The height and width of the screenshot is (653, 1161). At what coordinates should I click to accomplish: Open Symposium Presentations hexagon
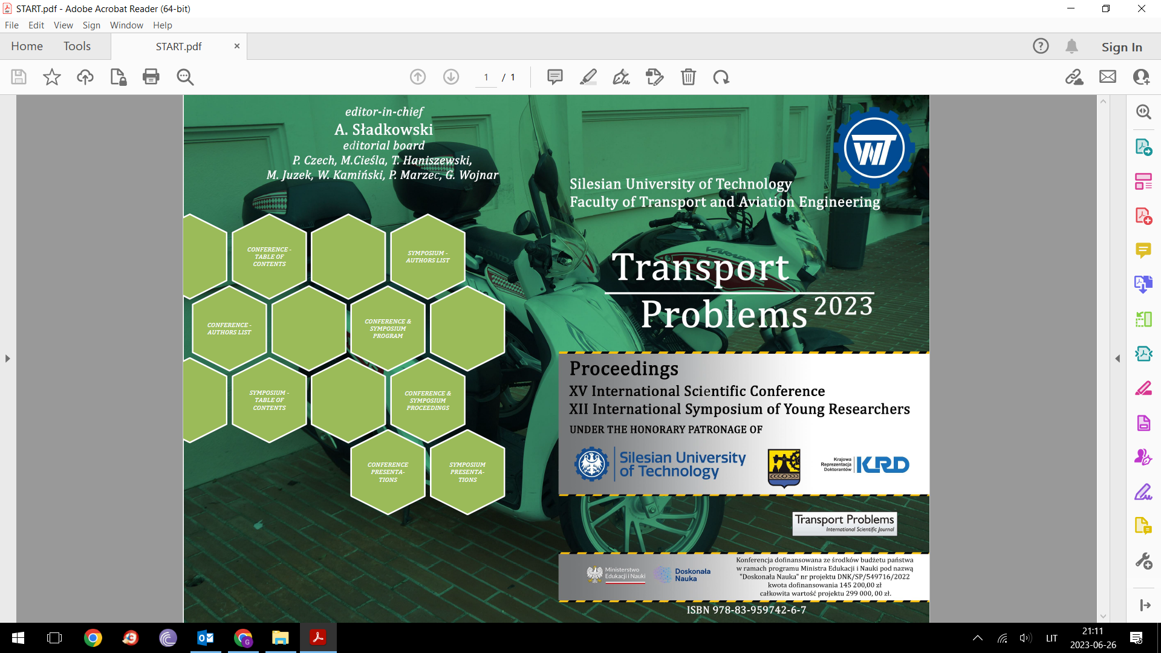click(x=467, y=472)
